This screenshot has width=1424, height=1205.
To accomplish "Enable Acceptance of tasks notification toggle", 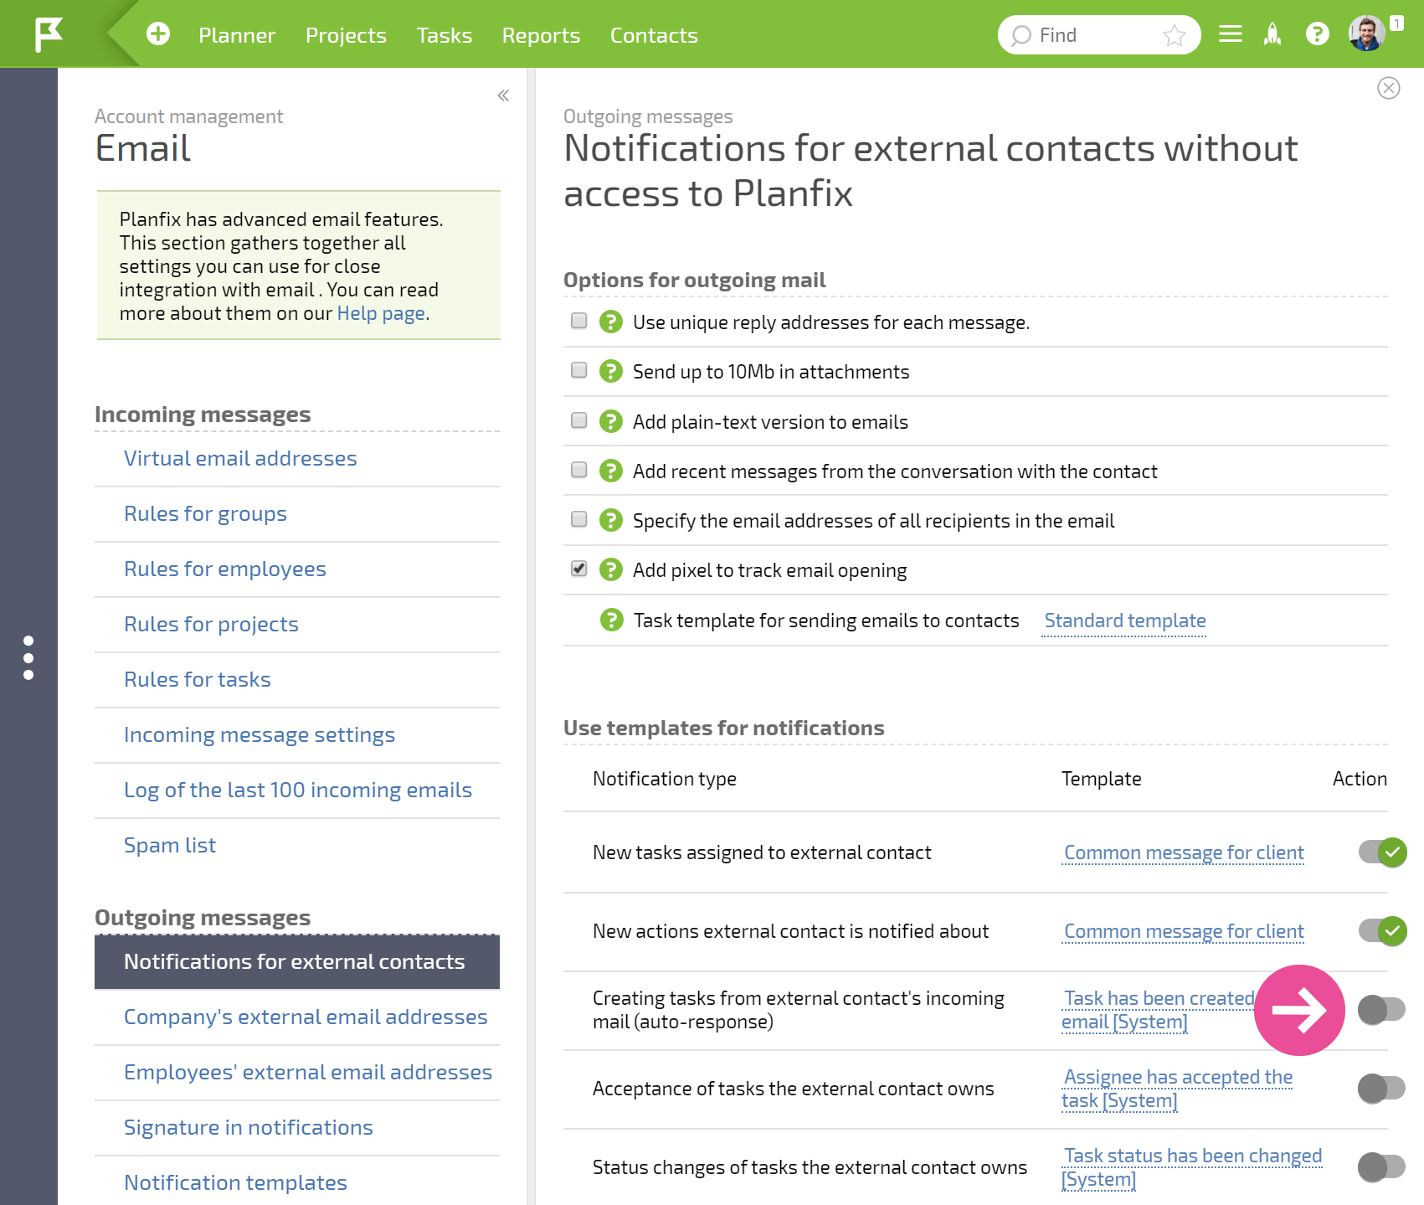I will click(1381, 1089).
